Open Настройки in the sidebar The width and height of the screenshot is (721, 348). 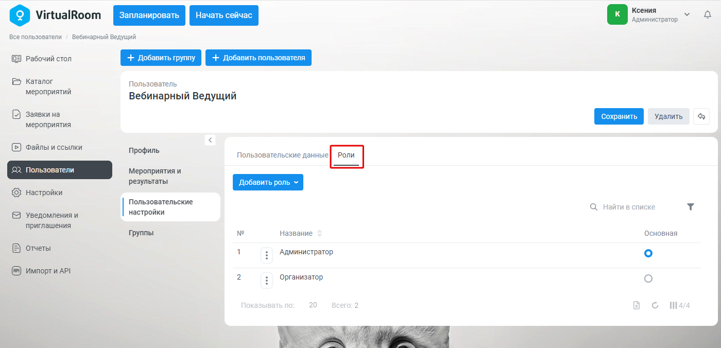coord(60,193)
